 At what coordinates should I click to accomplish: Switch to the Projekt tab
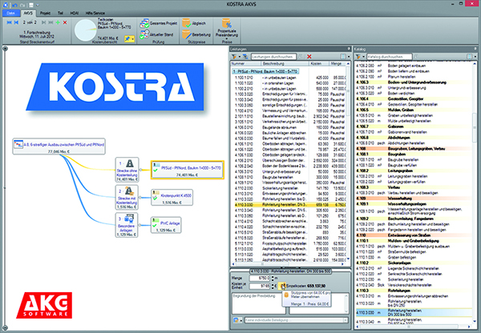tap(45, 12)
